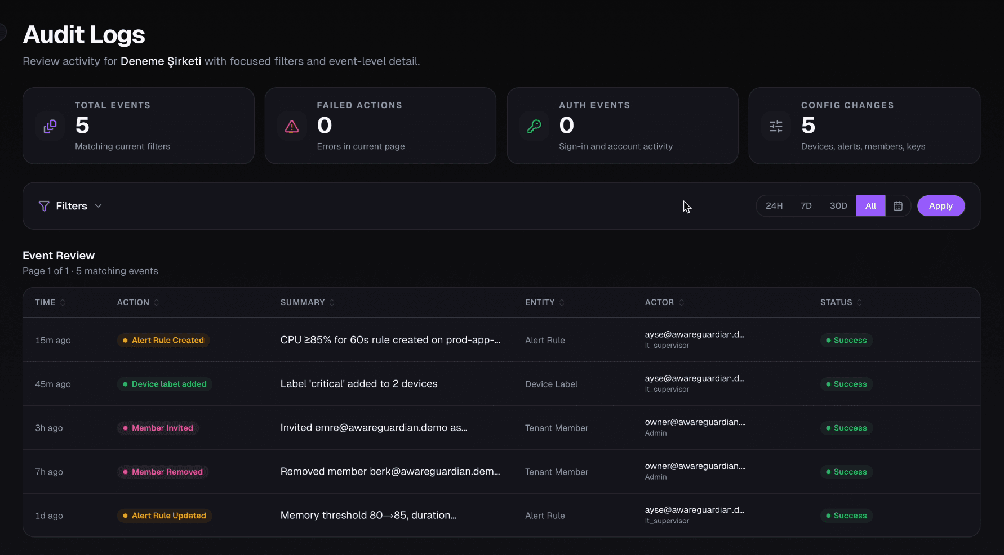Click the Failed Actions card count
1004x555 pixels.
click(x=325, y=126)
